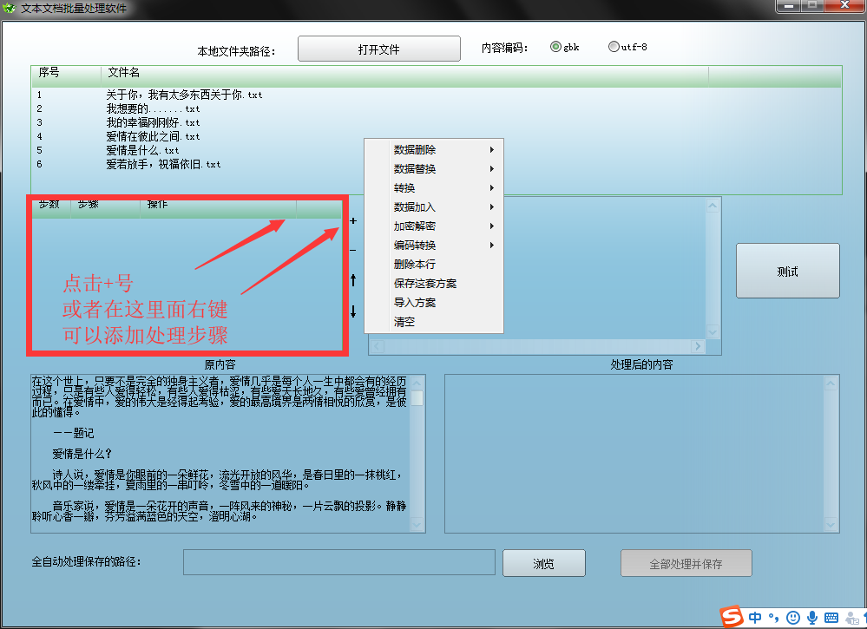Click the down arrow of the step-detail vertical scrollbar
The width and height of the screenshot is (867, 629).
(713, 331)
